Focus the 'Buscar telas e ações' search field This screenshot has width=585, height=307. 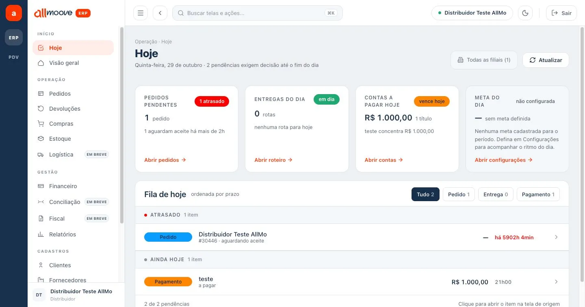(258, 13)
